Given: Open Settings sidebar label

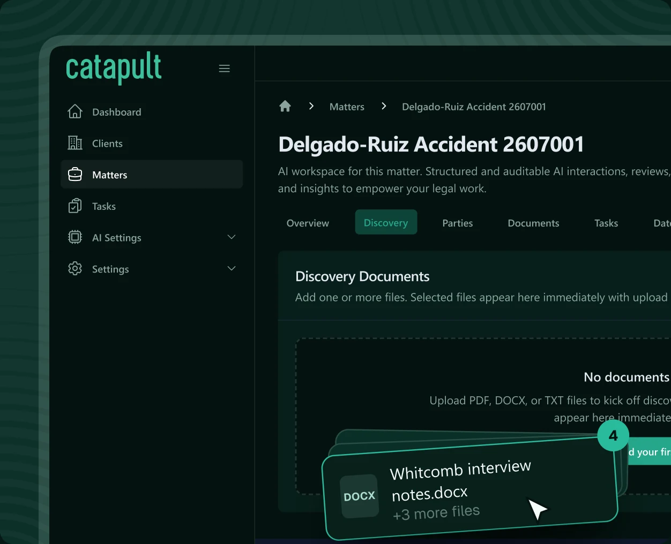Looking at the screenshot, I should tap(110, 269).
